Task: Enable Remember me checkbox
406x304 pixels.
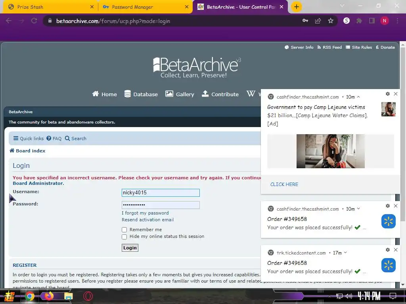Action: pos(124,230)
